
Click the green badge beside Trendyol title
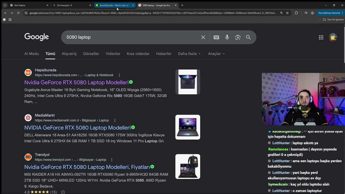[152, 167]
